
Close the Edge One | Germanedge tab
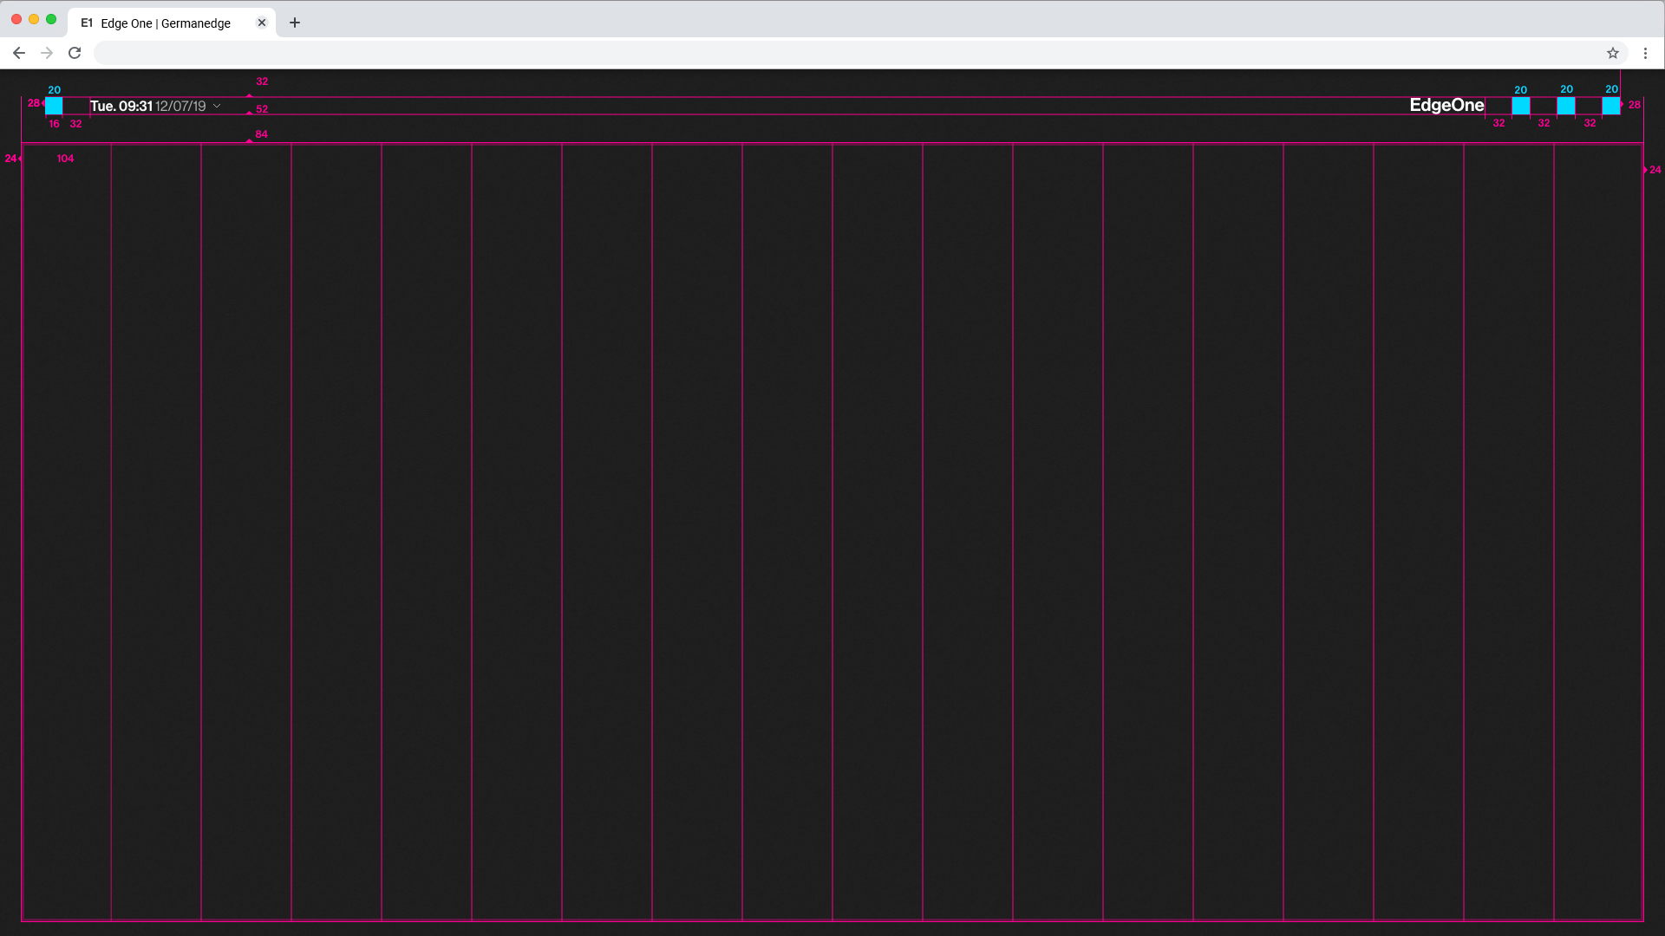click(262, 23)
